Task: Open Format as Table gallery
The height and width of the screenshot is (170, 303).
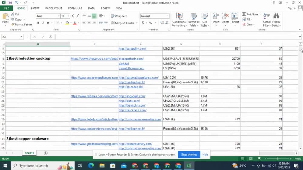Action: [193, 20]
